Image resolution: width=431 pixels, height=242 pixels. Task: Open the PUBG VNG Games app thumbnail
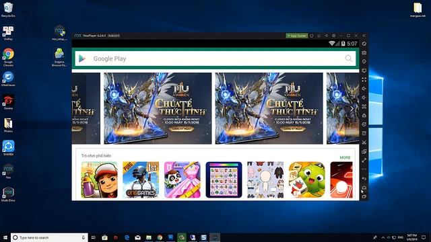141,179
